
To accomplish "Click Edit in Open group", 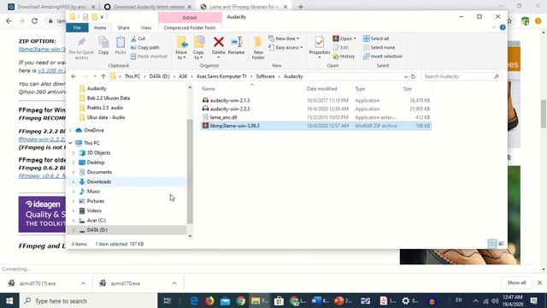I will [341, 48].
